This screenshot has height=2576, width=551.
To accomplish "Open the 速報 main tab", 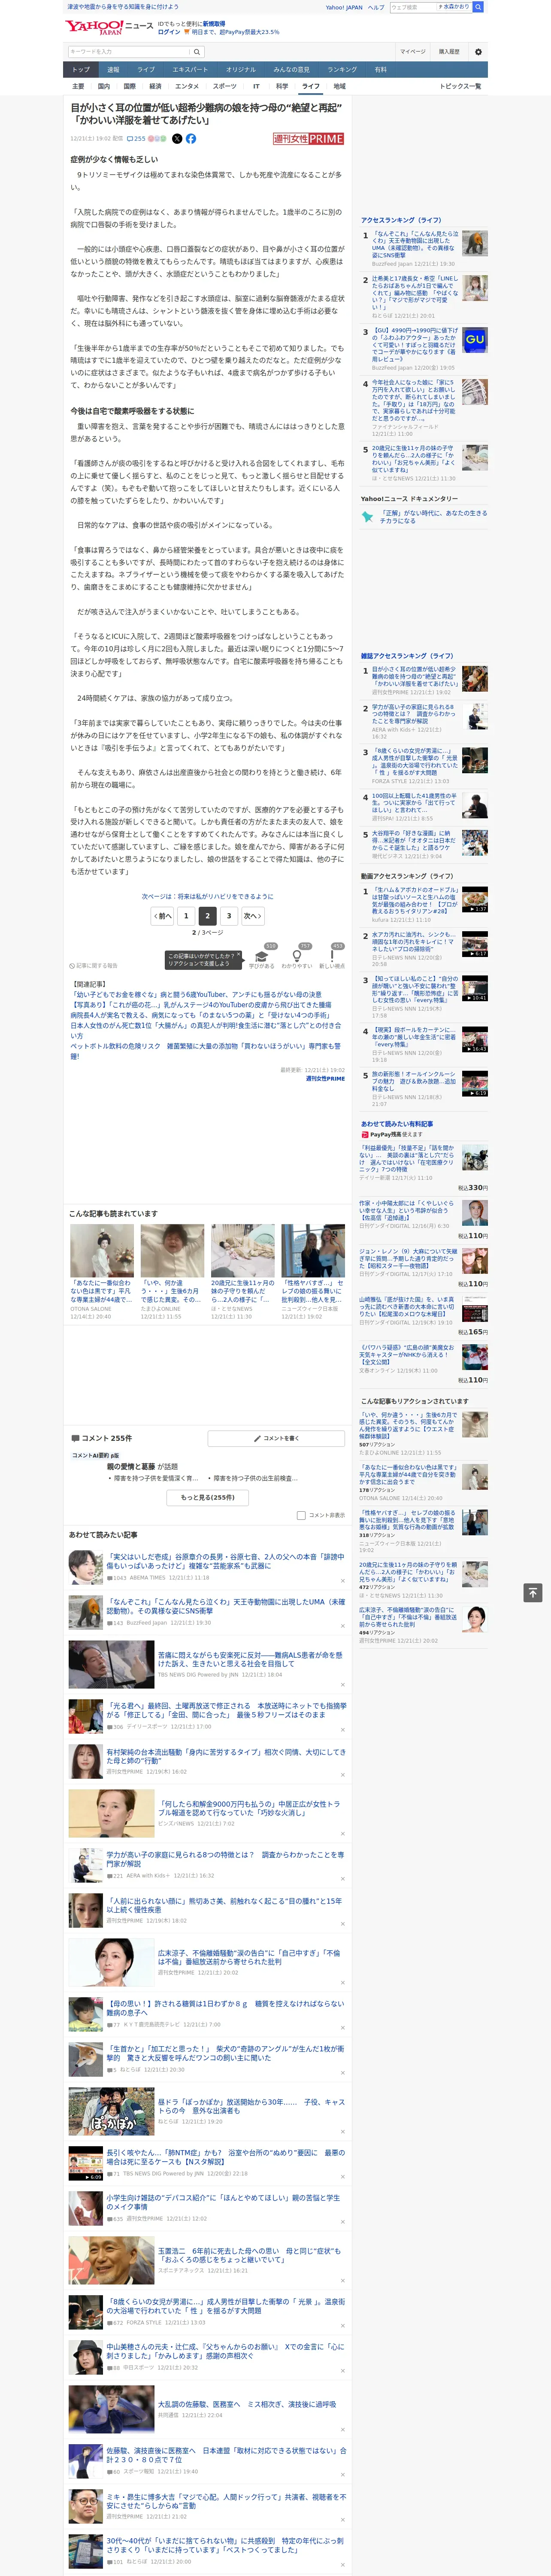I will point(113,70).
